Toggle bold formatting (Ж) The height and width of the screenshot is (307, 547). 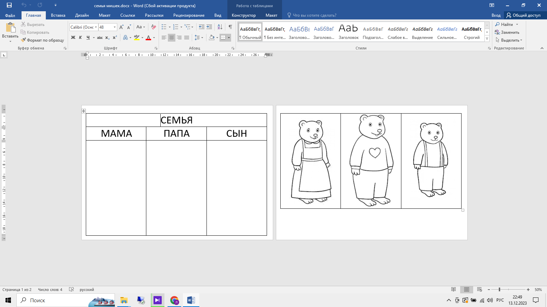tap(73, 38)
